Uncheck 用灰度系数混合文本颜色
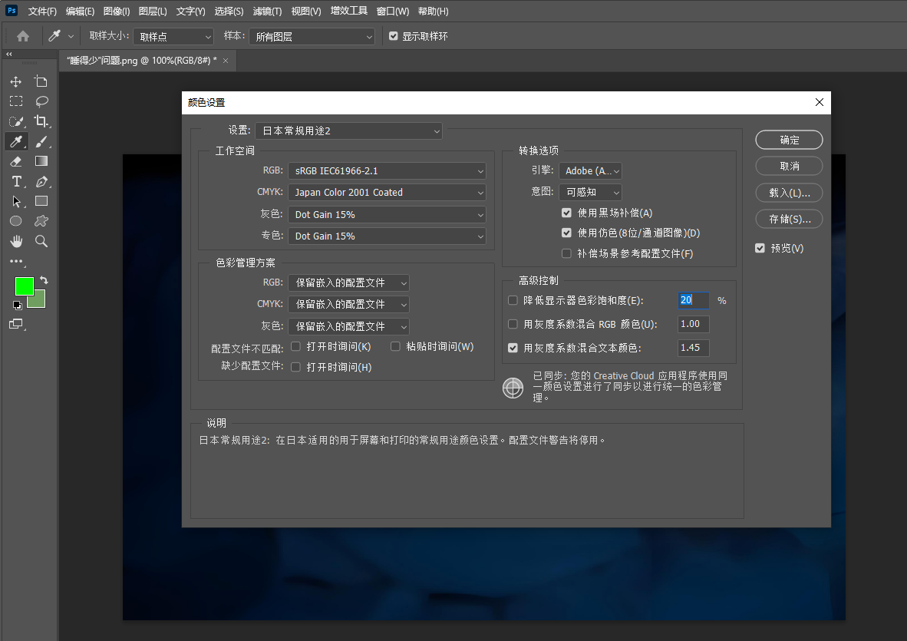 pyautogui.click(x=513, y=348)
